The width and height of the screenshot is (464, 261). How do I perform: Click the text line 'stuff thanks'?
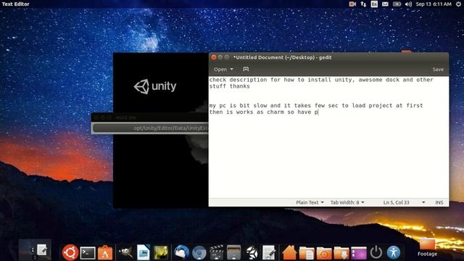229,86
